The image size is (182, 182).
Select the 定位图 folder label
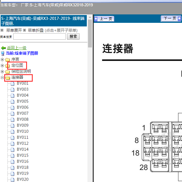[17, 65]
